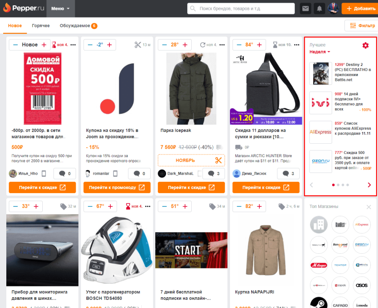This screenshot has width=378, height=308.
Task: Click the Pepper.ru logo
Action: pyautogui.click(x=23, y=8)
